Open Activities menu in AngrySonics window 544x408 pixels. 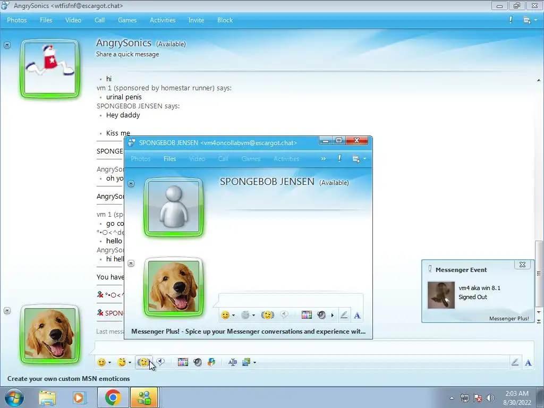[x=163, y=20]
